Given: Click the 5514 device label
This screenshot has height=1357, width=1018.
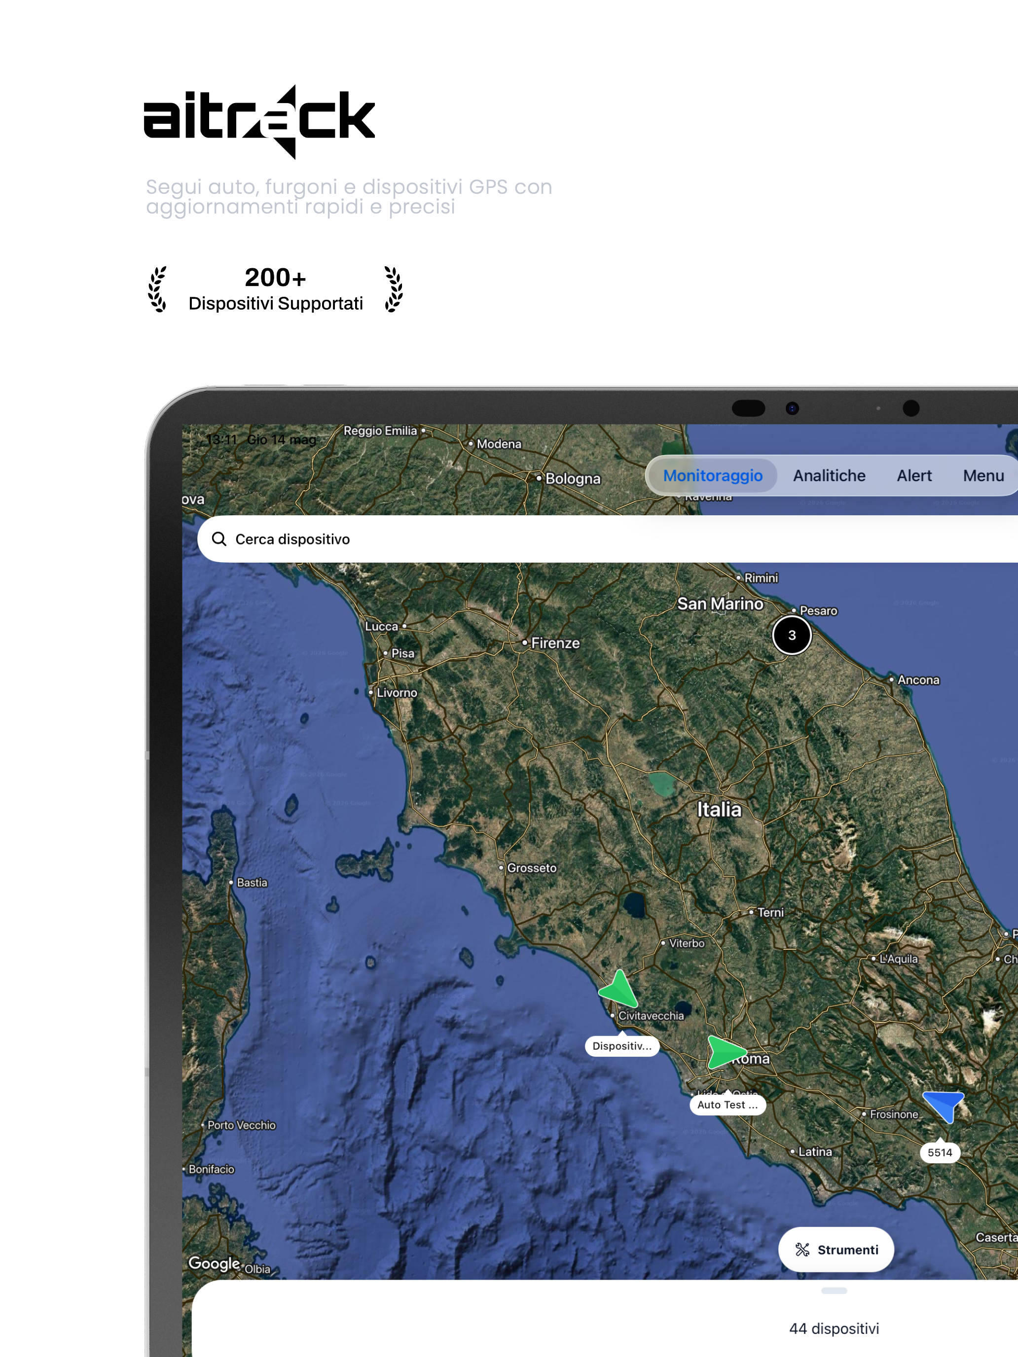Looking at the screenshot, I should click(940, 1152).
